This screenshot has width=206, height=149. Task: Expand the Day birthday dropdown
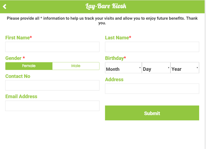point(156,68)
